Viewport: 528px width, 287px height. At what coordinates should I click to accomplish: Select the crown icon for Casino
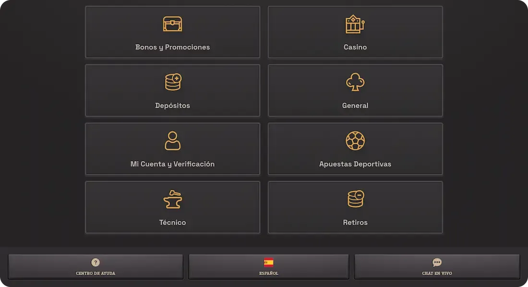point(355,24)
